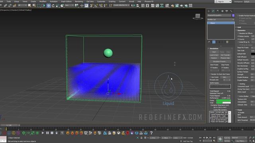Switch to the Modify panel icon

tap(213, 11)
